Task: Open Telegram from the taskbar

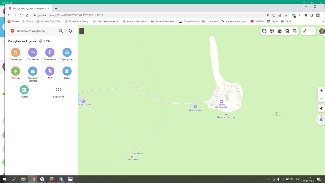Action: (61, 179)
